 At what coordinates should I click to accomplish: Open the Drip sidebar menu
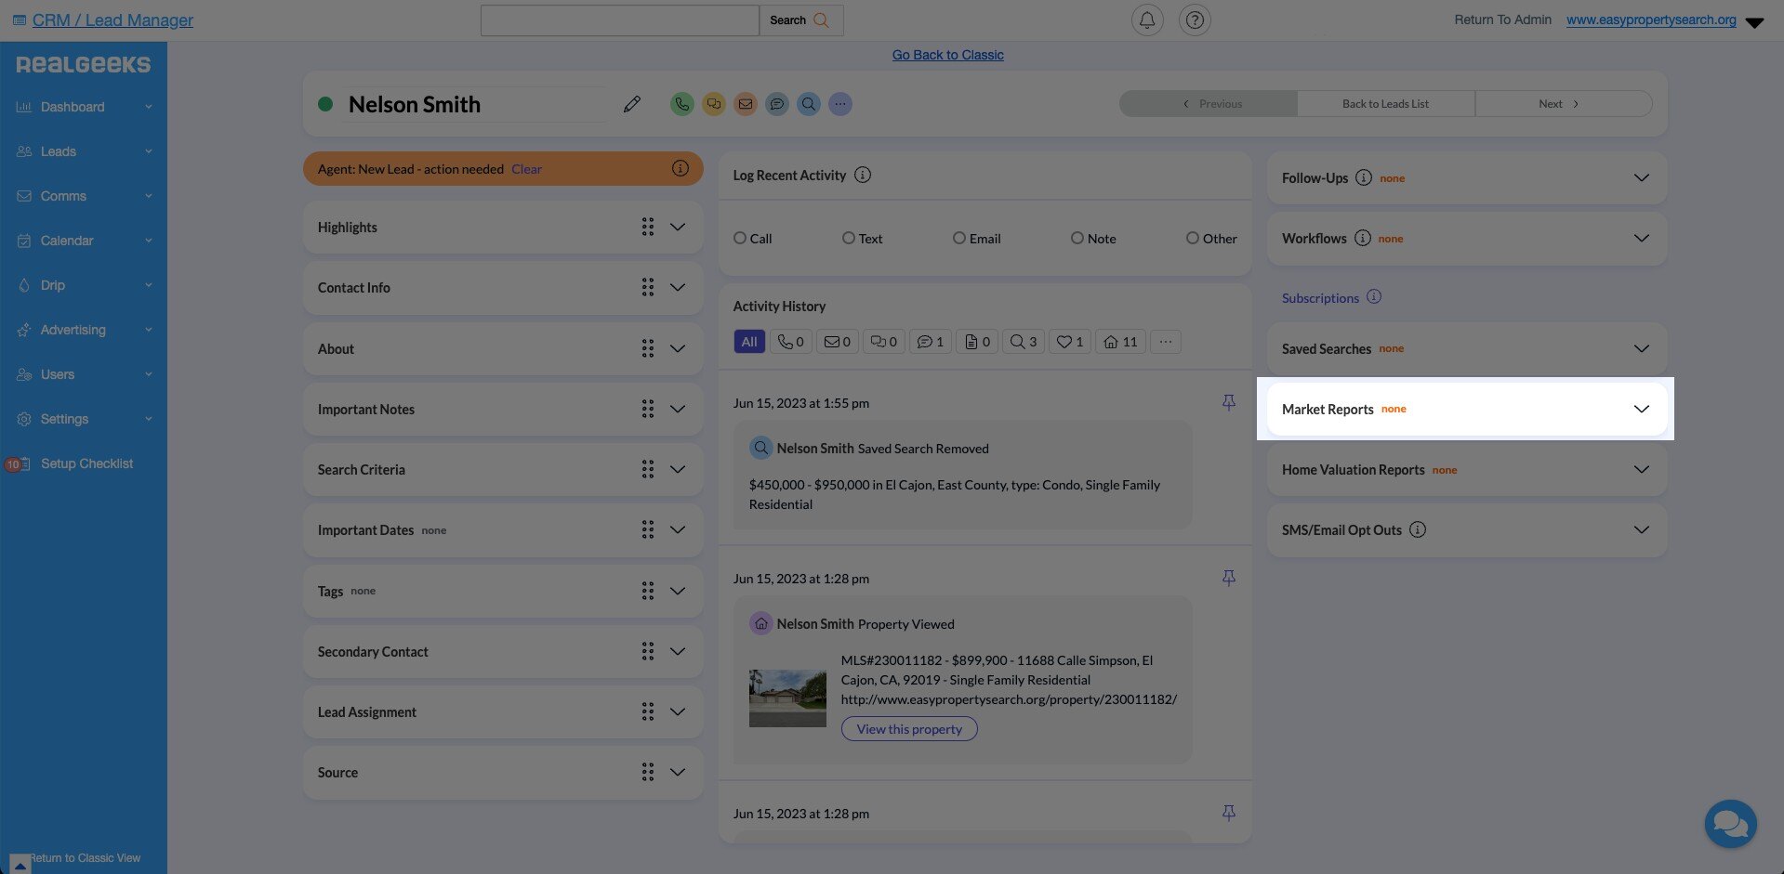(x=84, y=285)
